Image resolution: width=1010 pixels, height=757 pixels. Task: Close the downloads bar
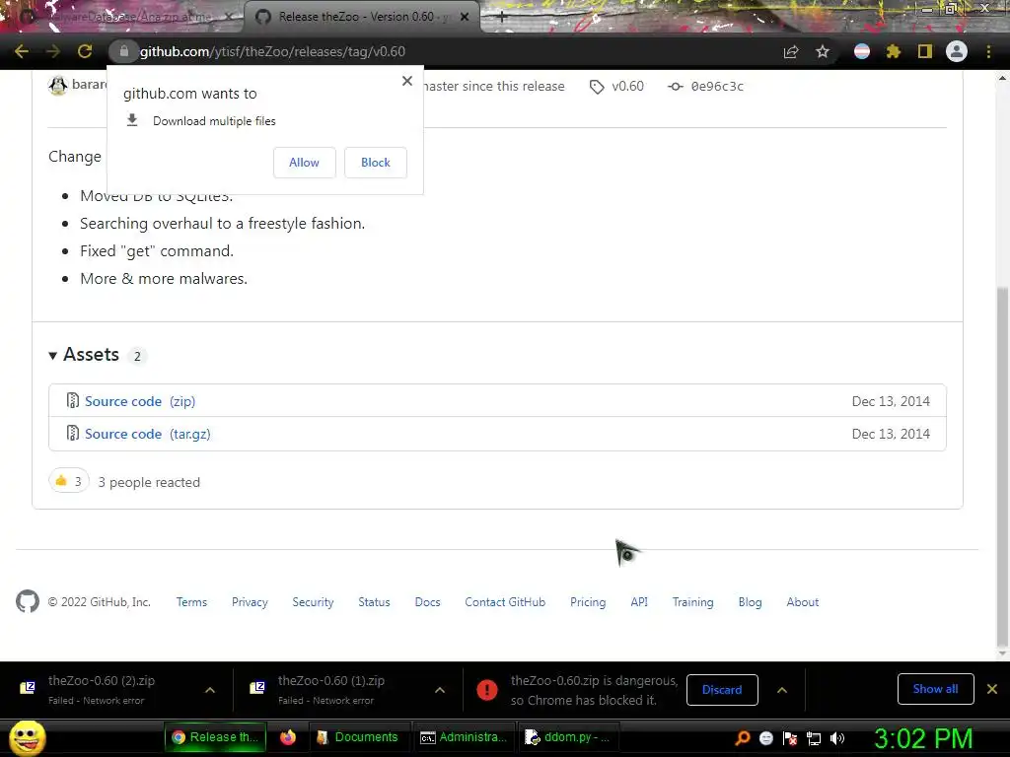coord(992,689)
